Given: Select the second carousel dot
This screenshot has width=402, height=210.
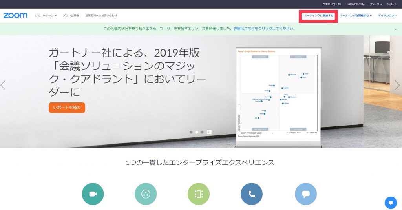Looking at the screenshot, I should click(x=196, y=132).
